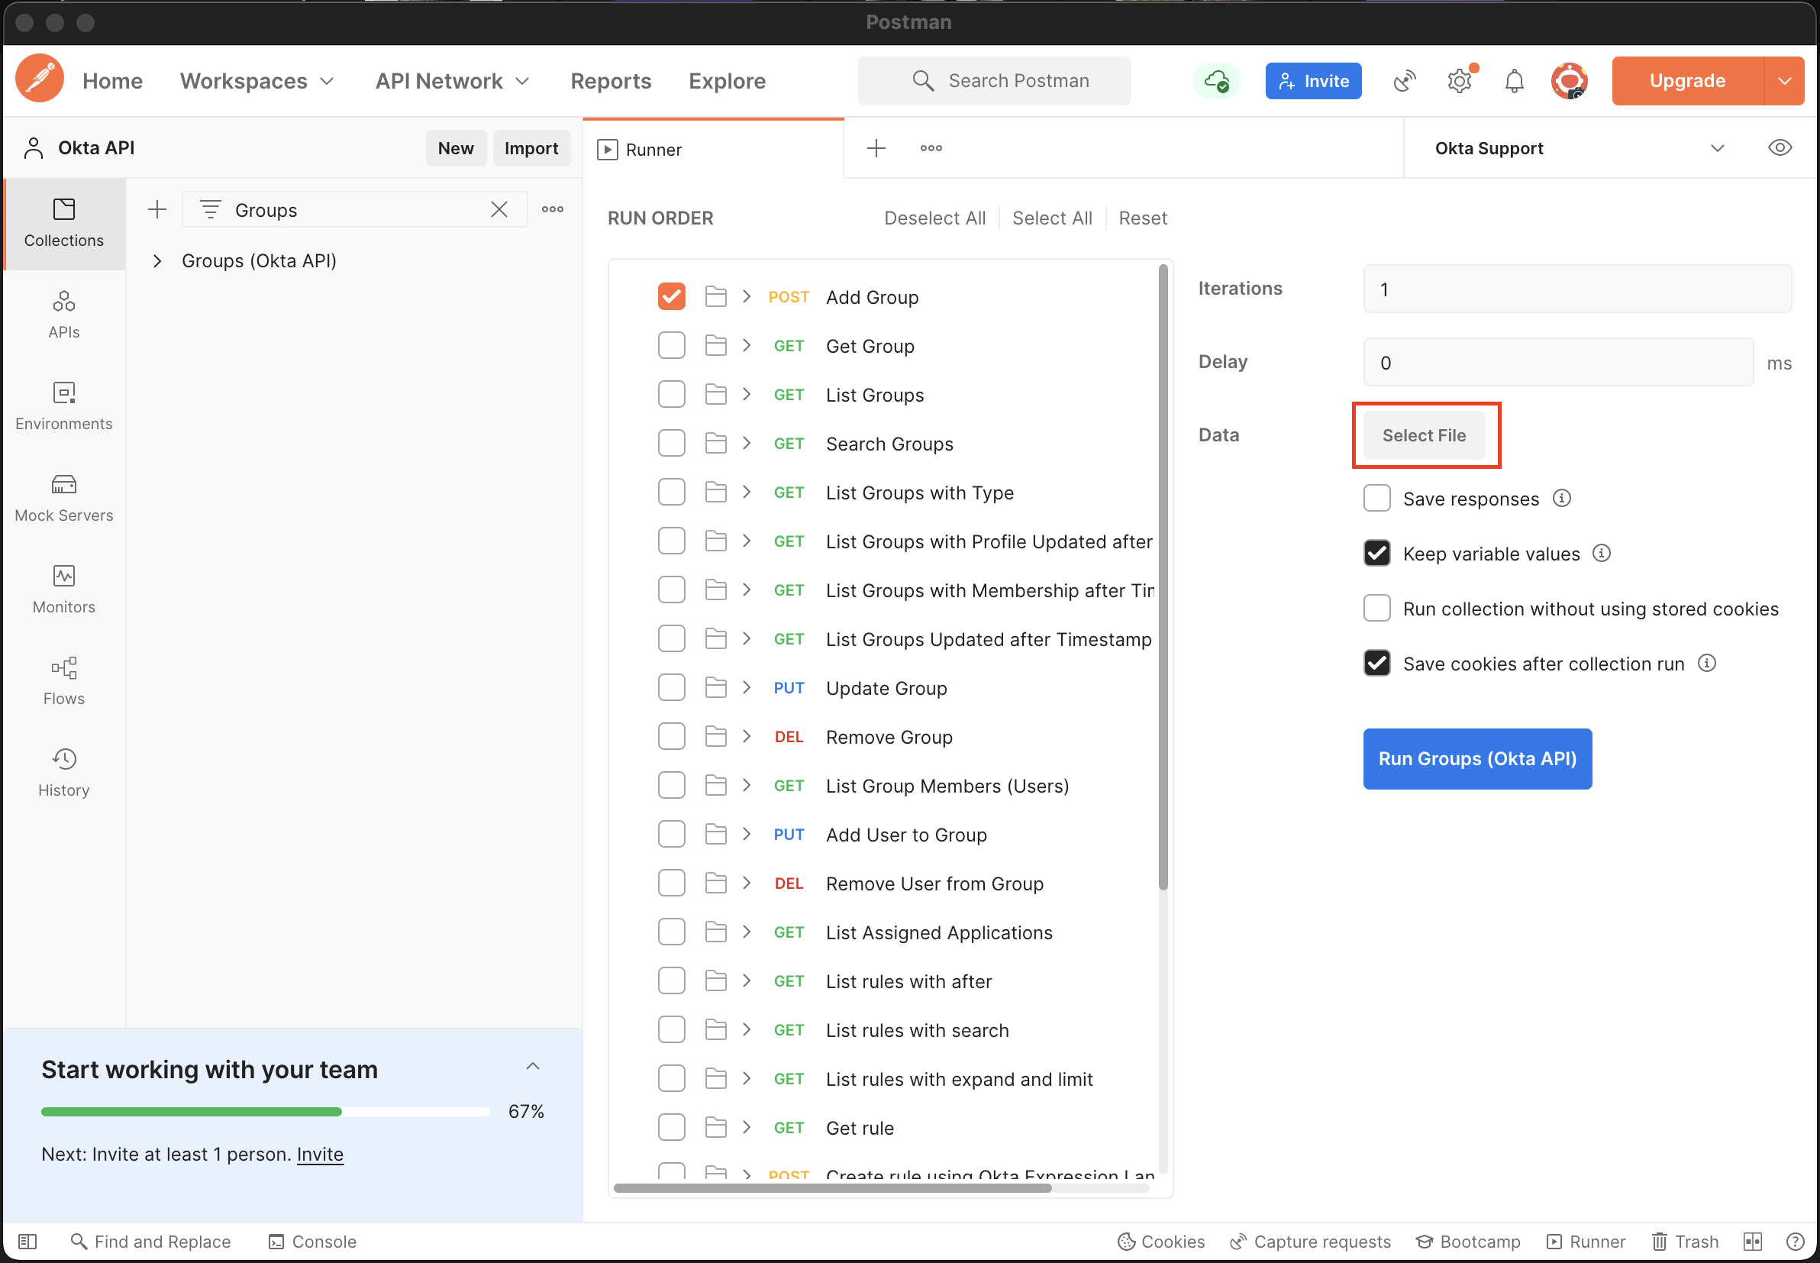Click the horizontal scrollbar under run order
Viewport: 1820px width, 1263px height.
(832, 1188)
